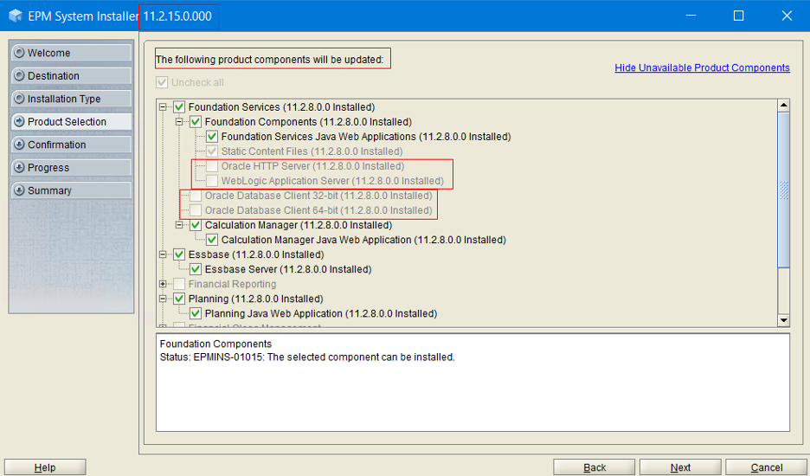Uncheck Foundation Services Java Web Applications

click(x=212, y=137)
